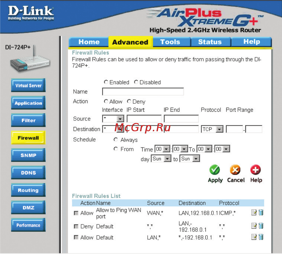282x254 pixels.
Task: Open the DMZ page
Action: pos(28,207)
